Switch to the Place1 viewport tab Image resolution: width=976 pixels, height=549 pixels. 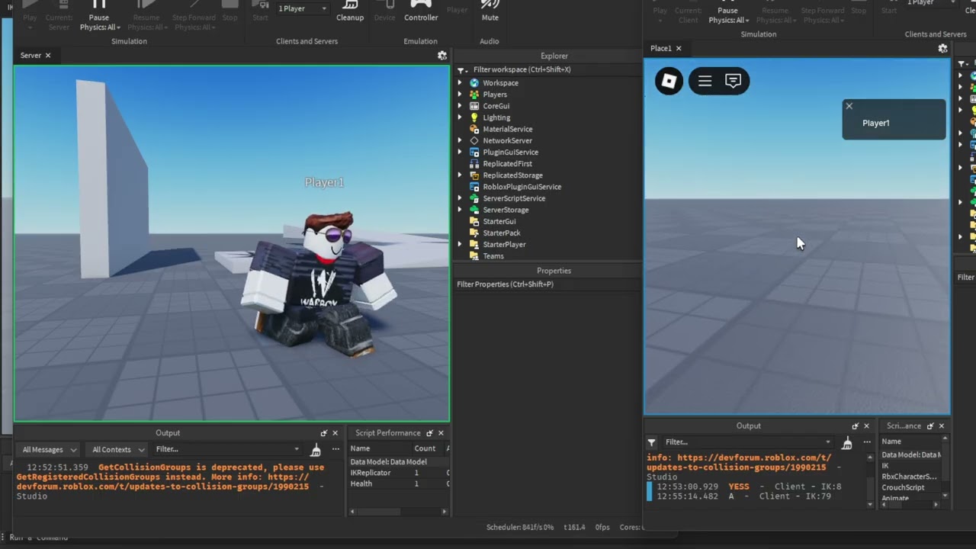[660, 48]
